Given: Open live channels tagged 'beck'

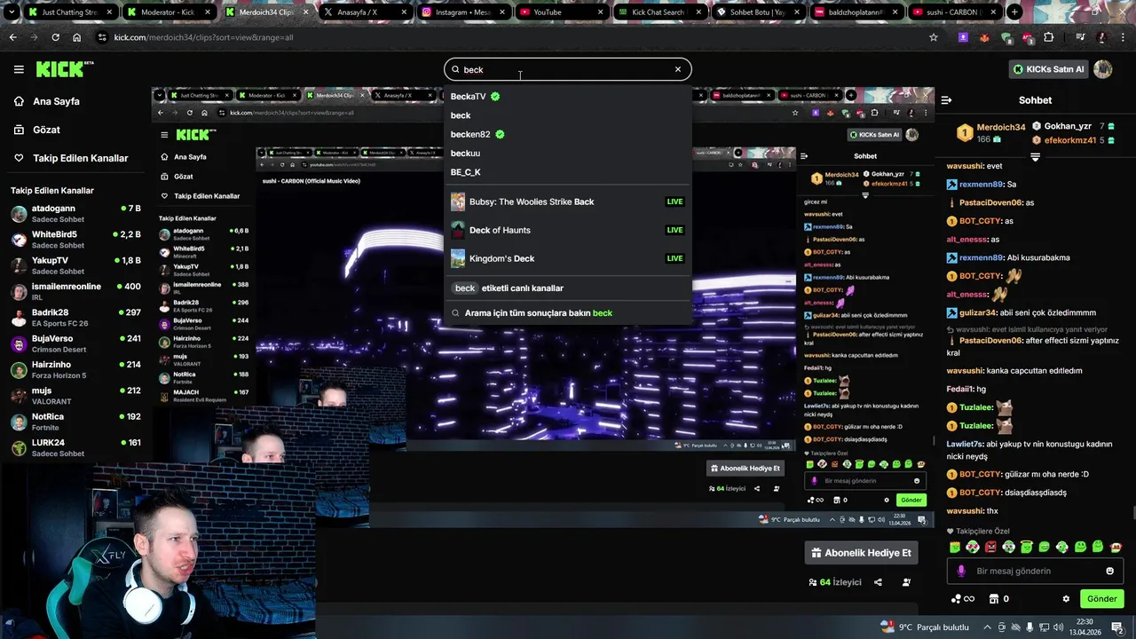Looking at the screenshot, I should (567, 288).
